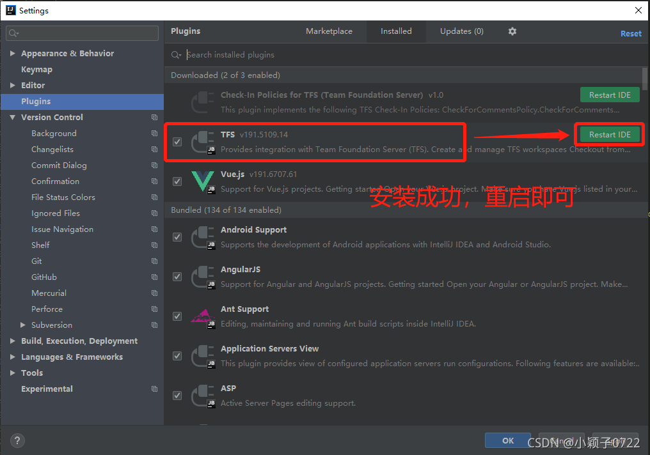
Task: Open the Updates tab
Action: [461, 31]
